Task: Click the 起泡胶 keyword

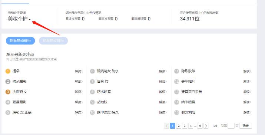Action: 102,102
